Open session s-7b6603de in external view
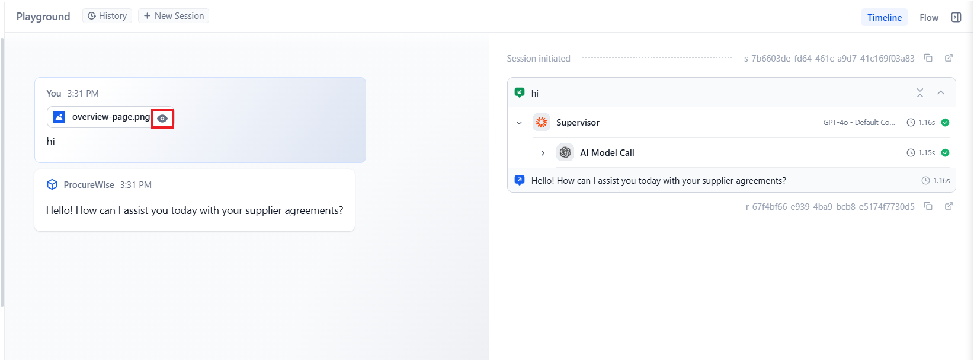The height and width of the screenshot is (361, 974). pos(949,58)
